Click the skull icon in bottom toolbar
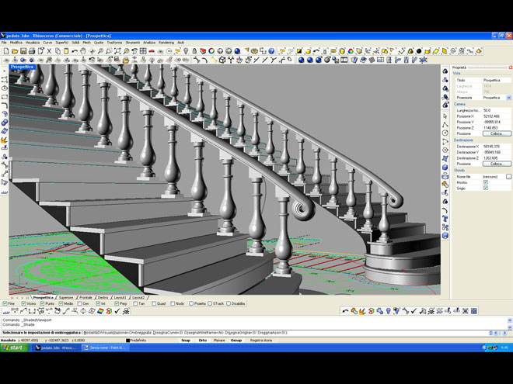Image resolution: width=513 pixels, height=384 pixels. tap(126, 311)
